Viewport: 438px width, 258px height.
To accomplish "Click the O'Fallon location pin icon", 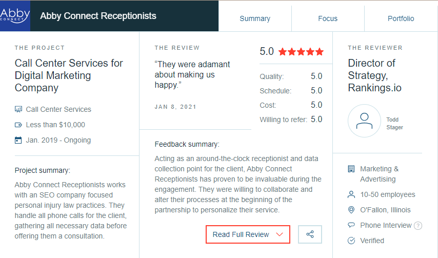I will click(351, 210).
